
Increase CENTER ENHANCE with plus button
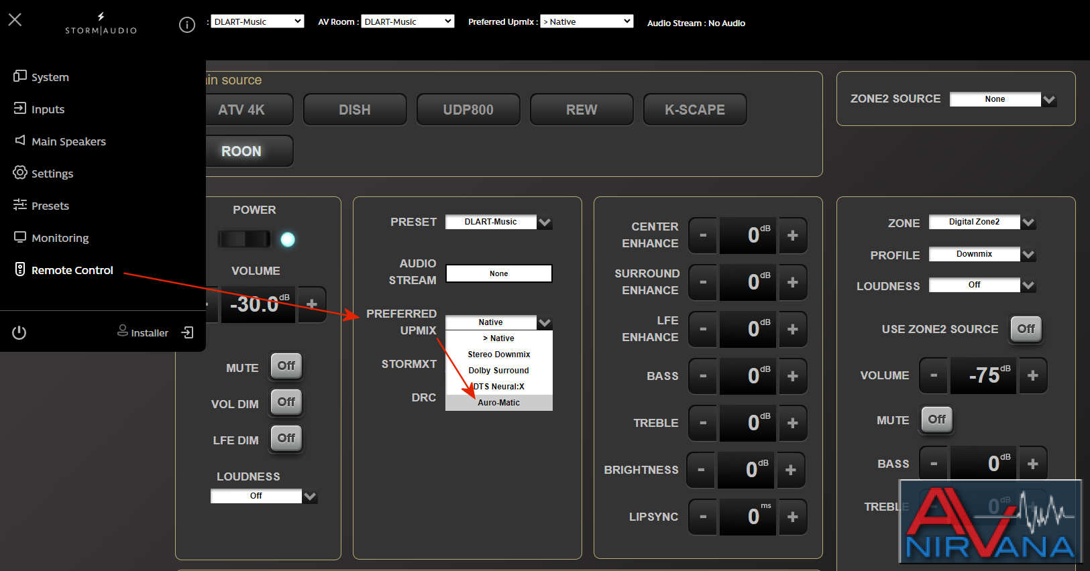(792, 235)
